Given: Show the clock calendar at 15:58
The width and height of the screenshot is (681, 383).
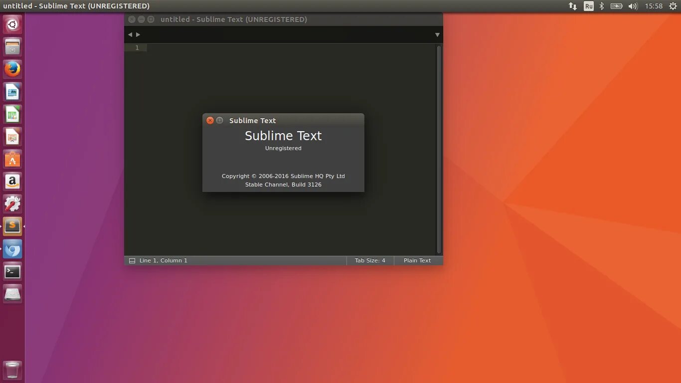Looking at the screenshot, I should (x=654, y=6).
